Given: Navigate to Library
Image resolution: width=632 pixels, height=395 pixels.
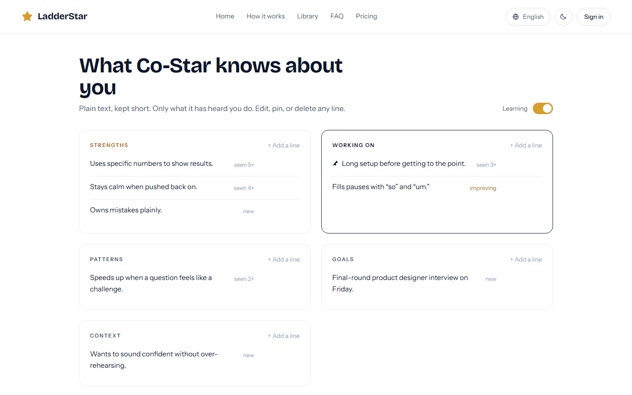Looking at the screenshot, I should pos(308,16).
